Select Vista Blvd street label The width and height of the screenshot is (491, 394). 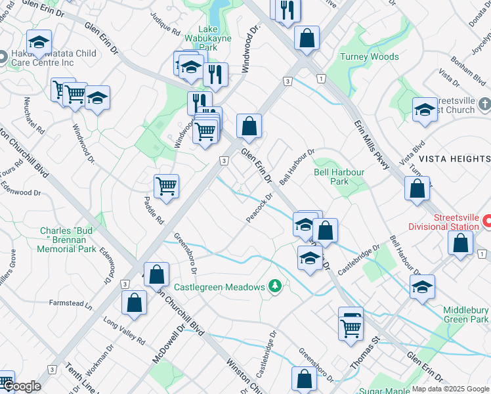(412, 153)
